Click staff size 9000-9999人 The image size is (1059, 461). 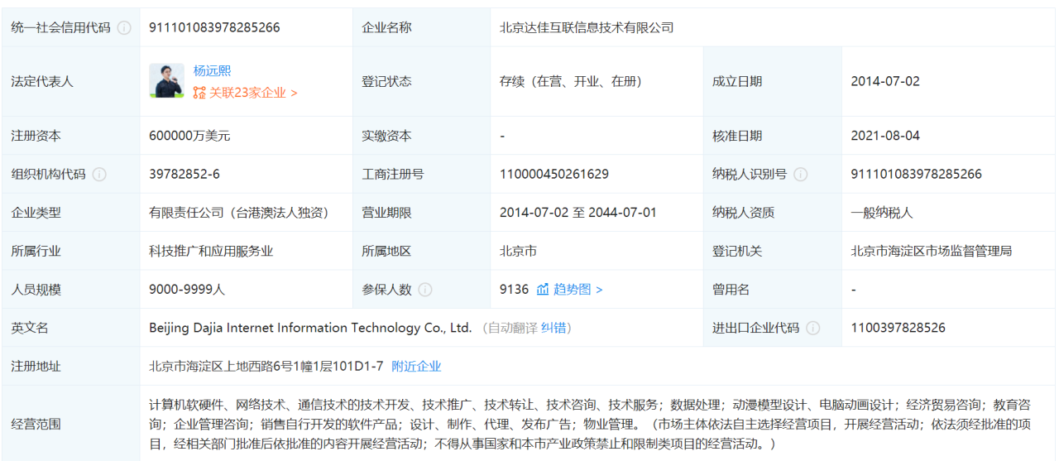click(x=187, y=289)
